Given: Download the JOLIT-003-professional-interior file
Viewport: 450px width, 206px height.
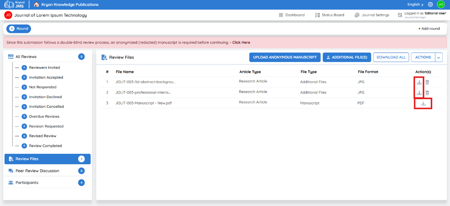Looking at the screenshot, I should [x=419, y=93].
